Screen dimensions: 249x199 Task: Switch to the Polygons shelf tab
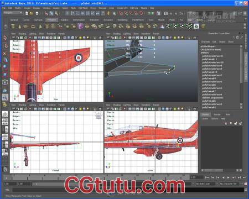[x=51, y=20]
